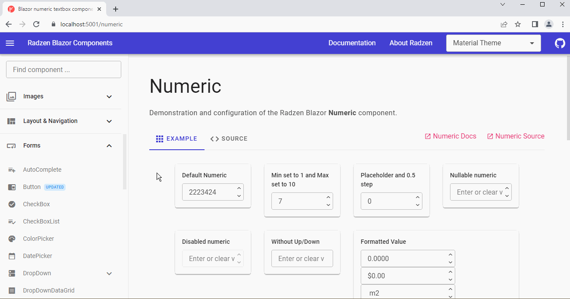Reload the current page
The image size is (570, 299).
click(x=36, y=24)
